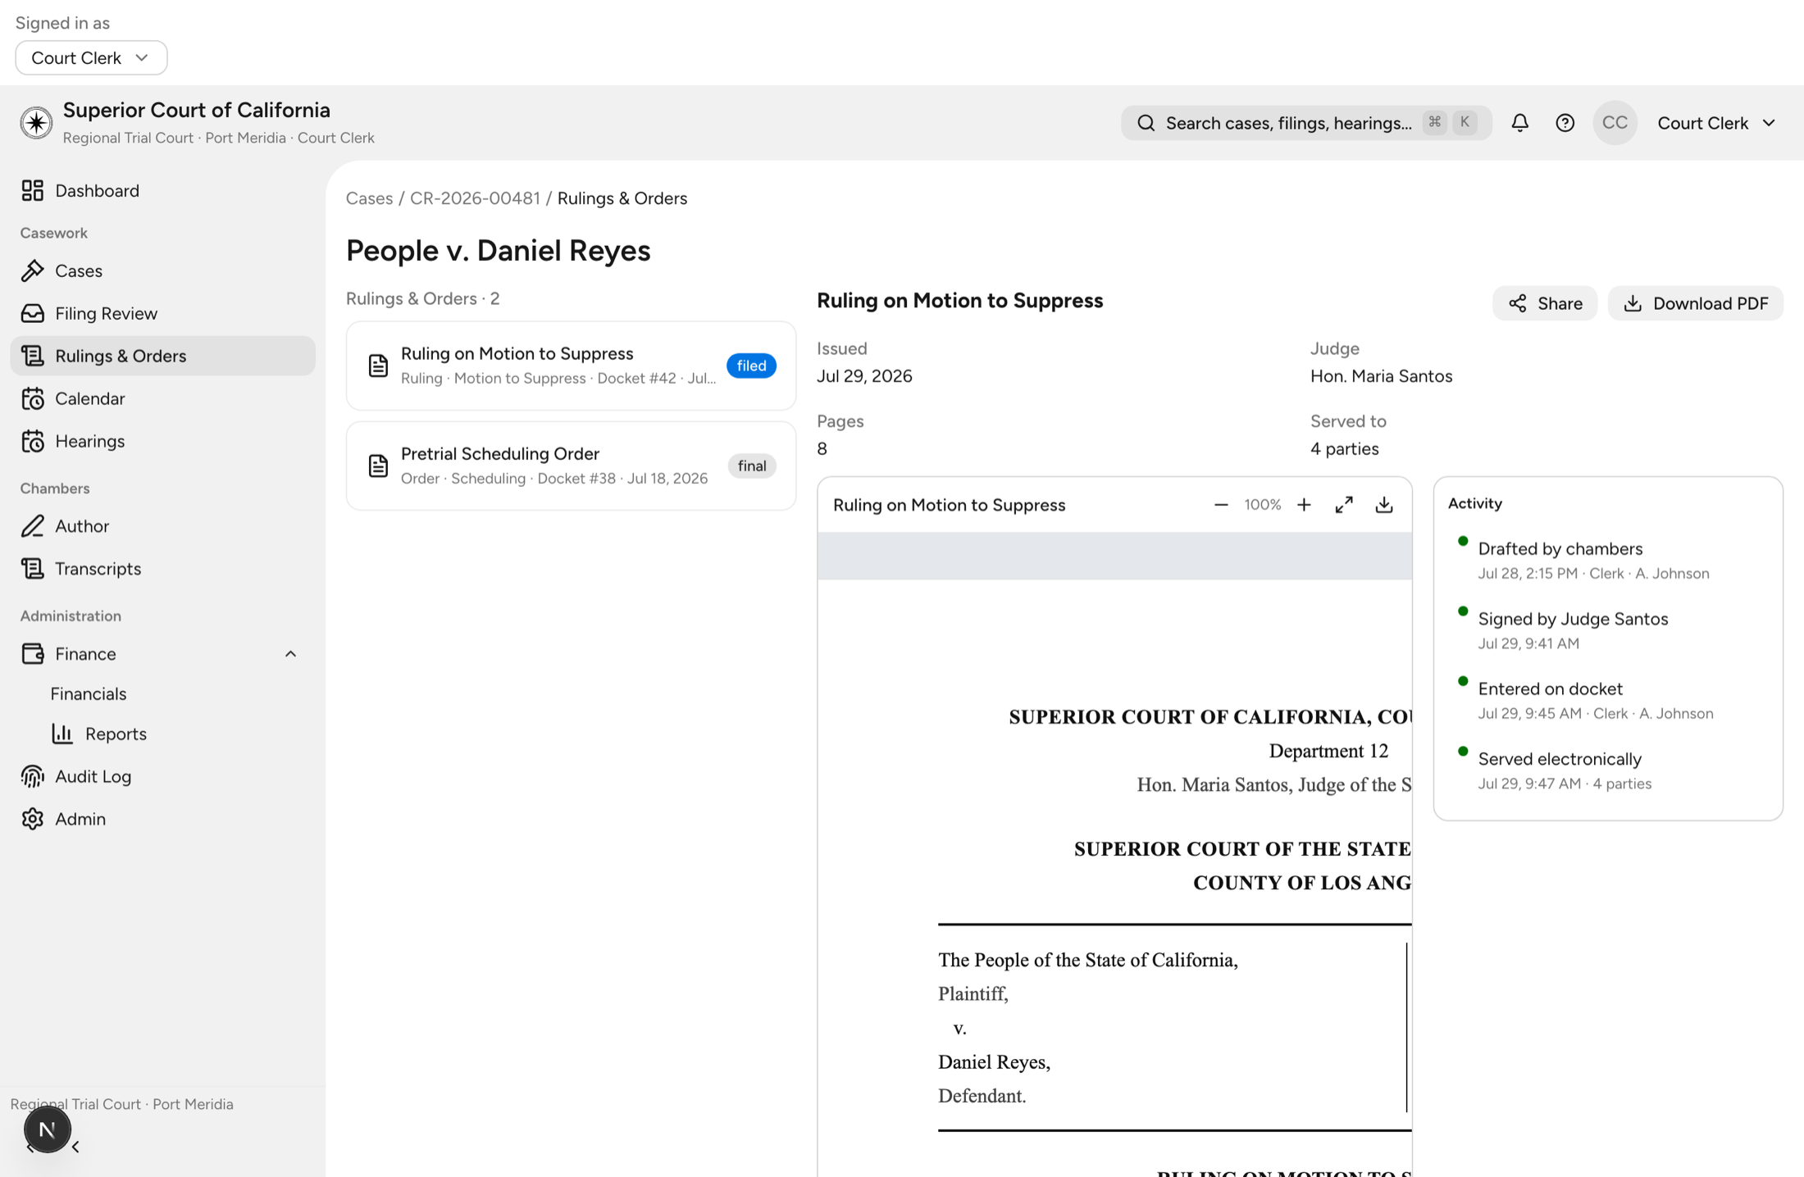Screen dimensions: 1804x1177
Task: Click Download PDF button
Action: click(x=1695, y=303)
